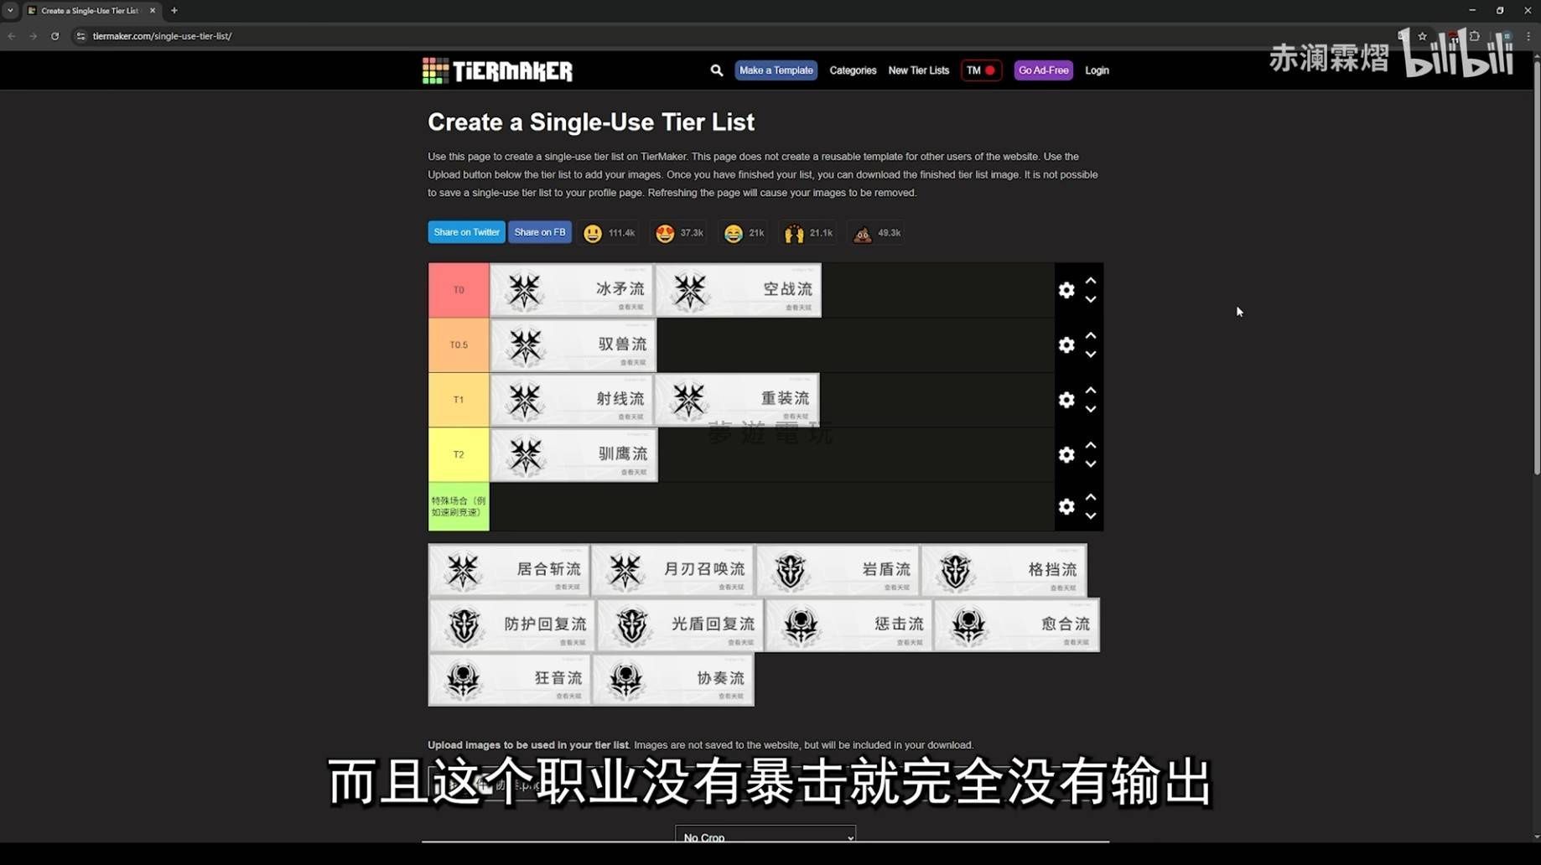Screen dimensions: 1541x865
Task: Select the 惩击流 card
Action: [x=849, y=625]
